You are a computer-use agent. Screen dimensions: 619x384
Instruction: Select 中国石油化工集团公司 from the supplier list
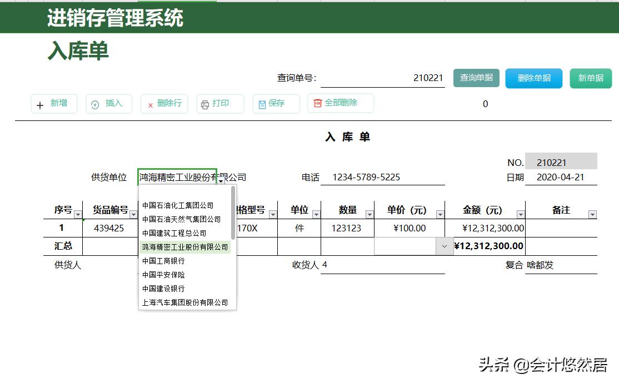point(177,205)
